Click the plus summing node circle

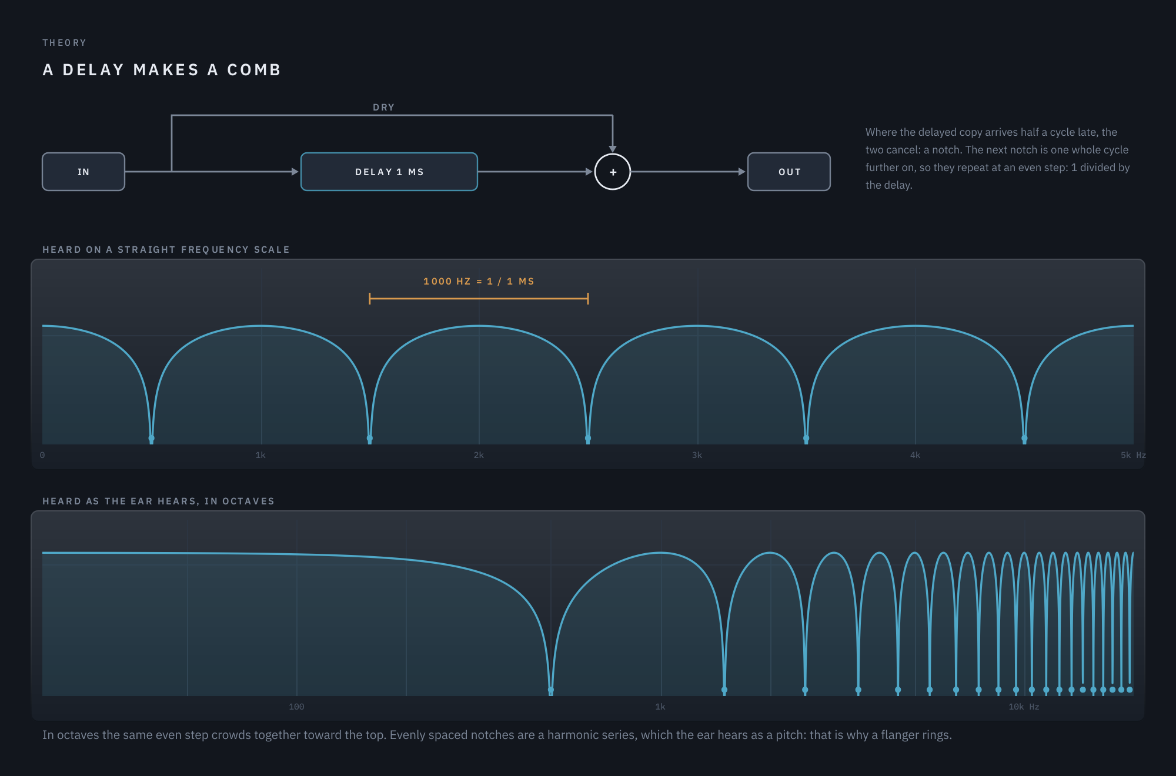coord(613,172)
